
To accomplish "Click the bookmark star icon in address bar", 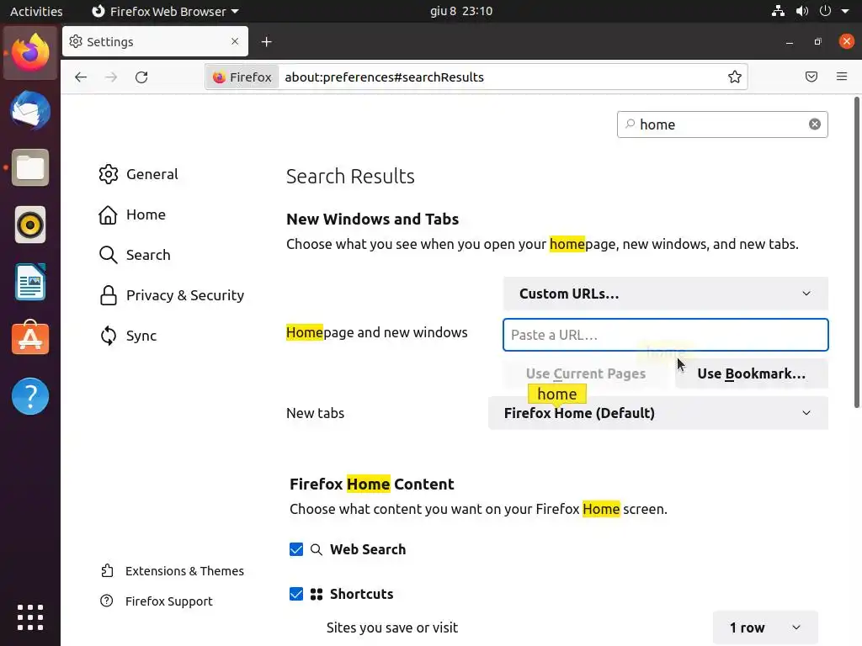I will pyautogui.click(x=735, y=77).
